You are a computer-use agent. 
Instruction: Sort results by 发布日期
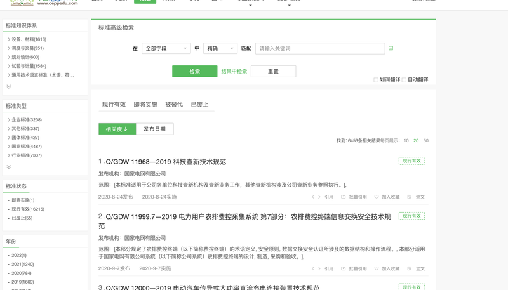[154, 129]
